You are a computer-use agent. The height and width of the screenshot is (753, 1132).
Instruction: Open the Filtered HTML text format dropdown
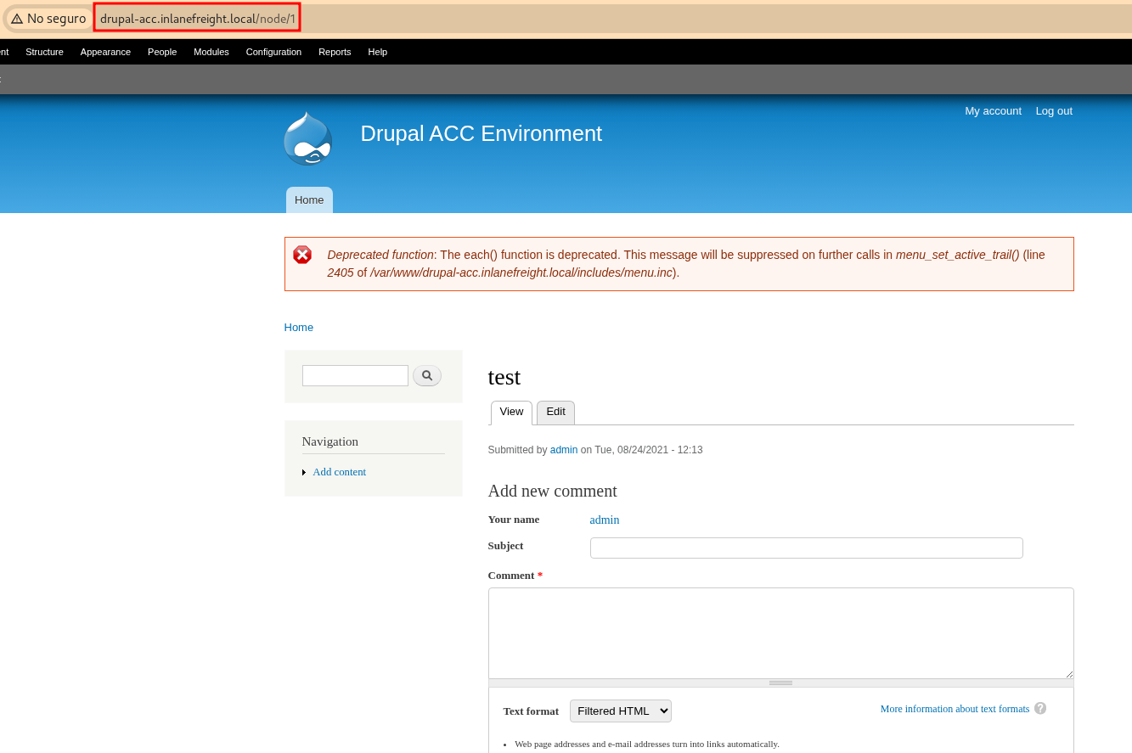[x=620, y=711]
